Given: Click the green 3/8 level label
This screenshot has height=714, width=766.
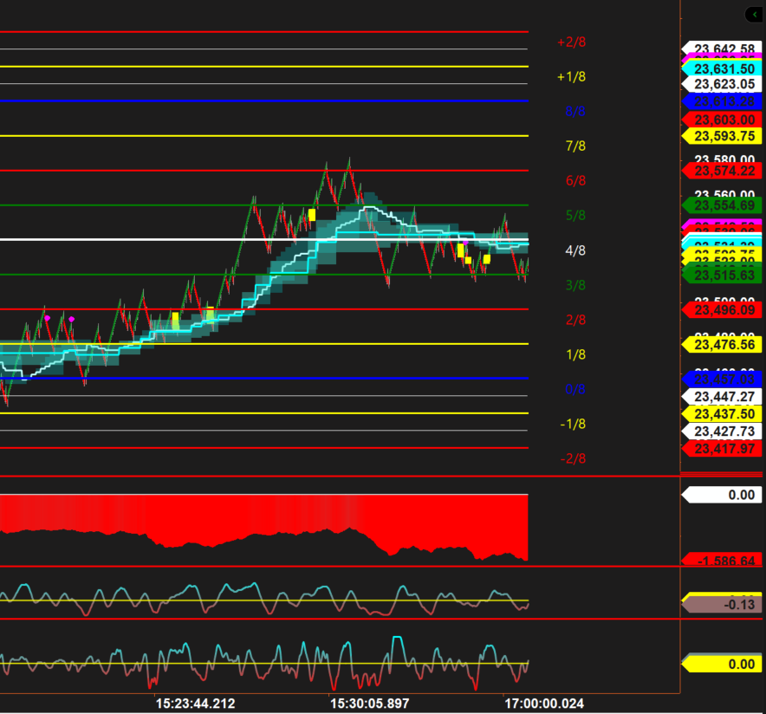Looking at the screenshot, I should pyautogui.click(x=575, y=285).
